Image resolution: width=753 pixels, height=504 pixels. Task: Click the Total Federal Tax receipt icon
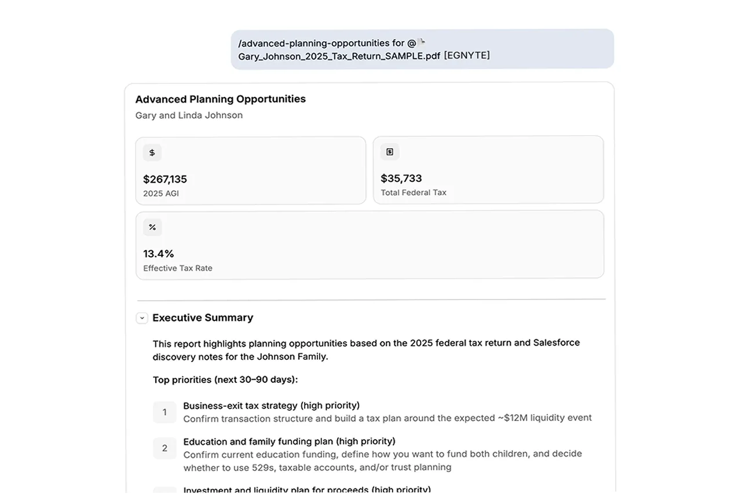click(390, 152)
